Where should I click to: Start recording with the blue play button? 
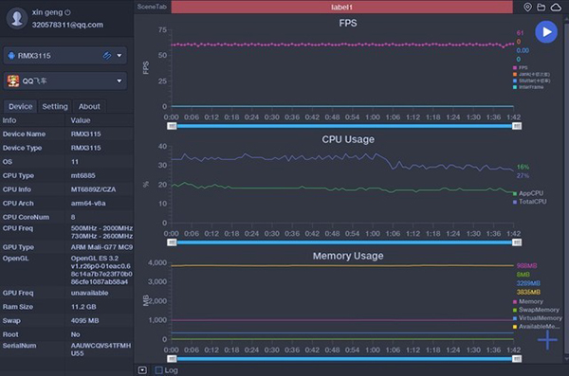coord(546,32)
